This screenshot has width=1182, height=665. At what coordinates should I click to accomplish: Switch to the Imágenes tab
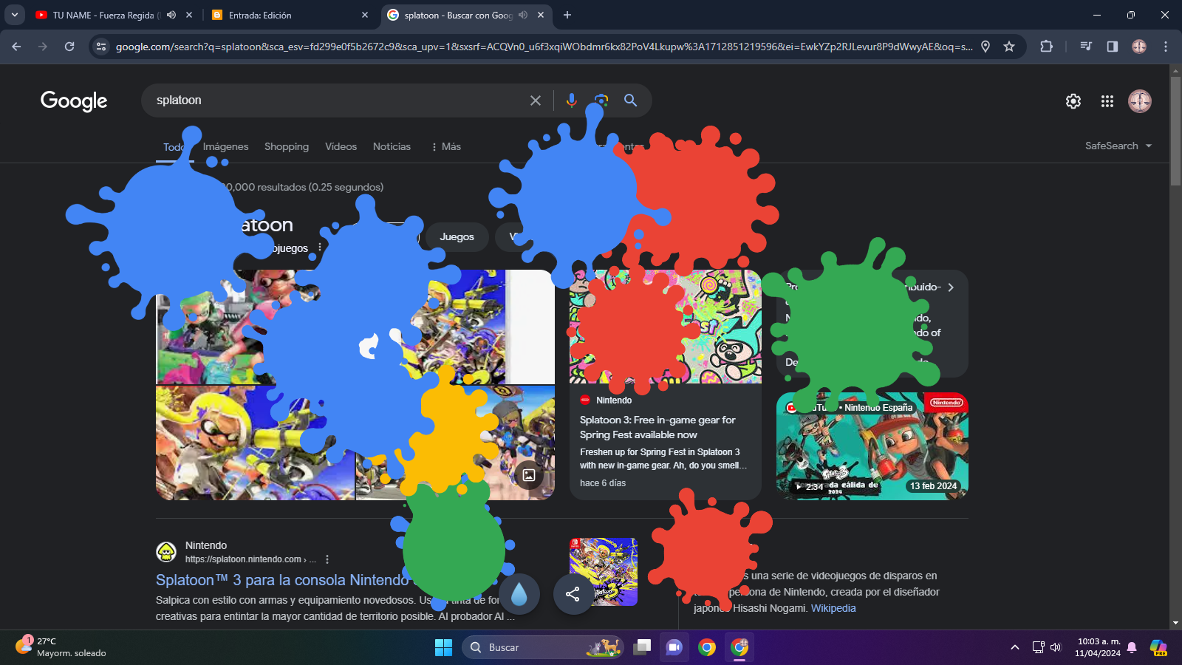click(225, 146)
